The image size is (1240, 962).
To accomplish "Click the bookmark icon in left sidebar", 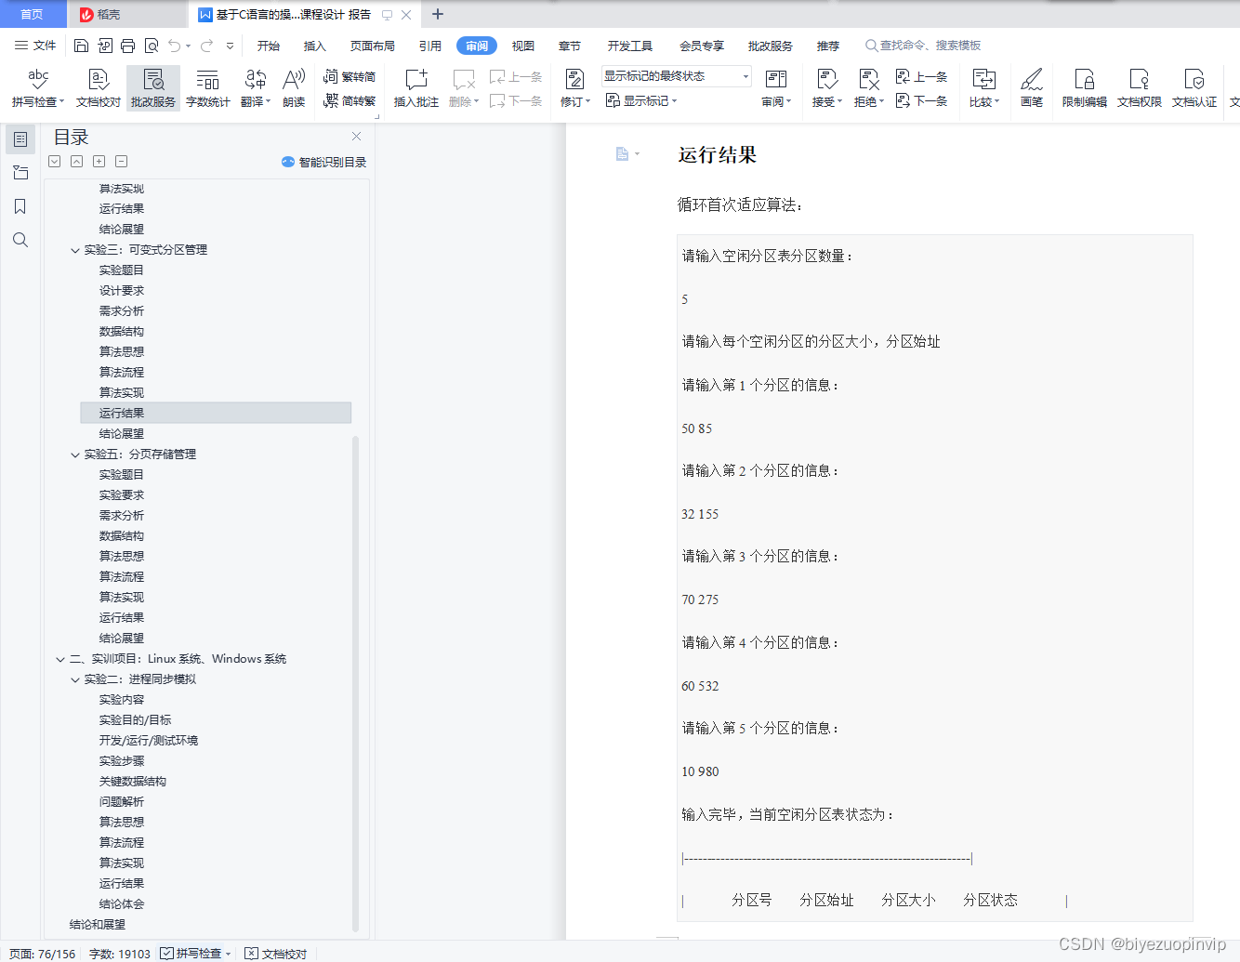I will 20,206.
